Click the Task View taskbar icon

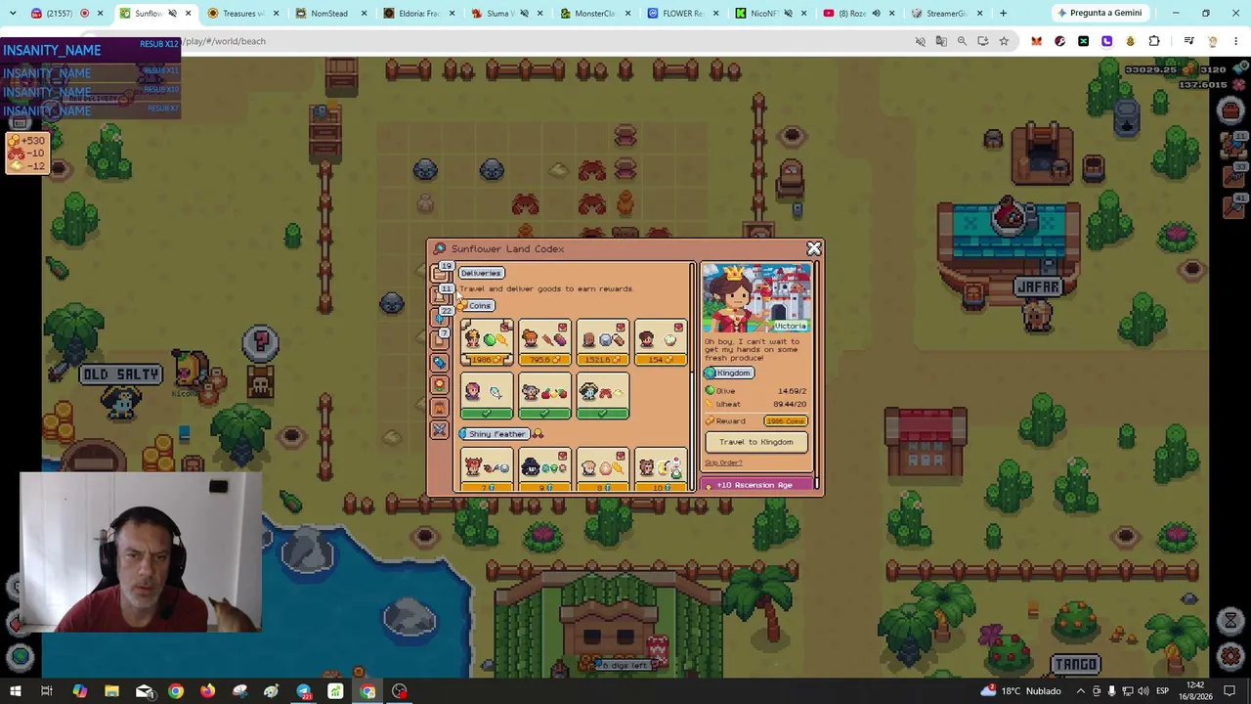point(46,691)
